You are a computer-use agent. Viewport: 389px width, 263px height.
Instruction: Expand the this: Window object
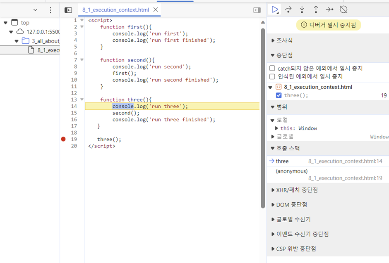pos(276,128)
